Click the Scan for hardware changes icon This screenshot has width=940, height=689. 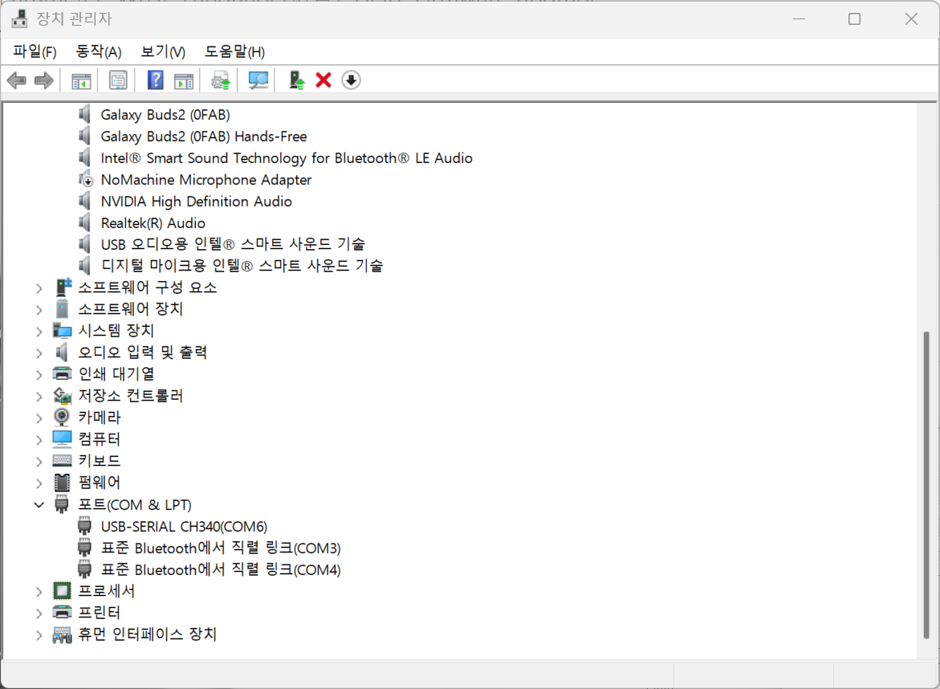(258, 80)
